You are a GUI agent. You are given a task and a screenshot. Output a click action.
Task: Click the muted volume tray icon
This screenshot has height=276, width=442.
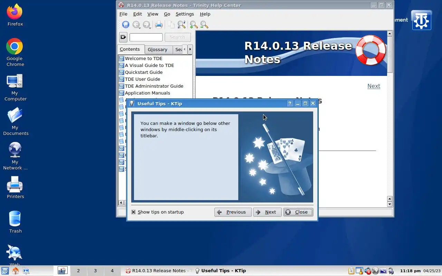pos(367,271)
